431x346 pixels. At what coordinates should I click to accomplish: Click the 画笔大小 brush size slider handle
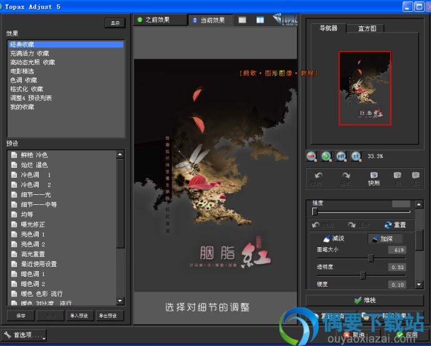[x=371, y=258]
